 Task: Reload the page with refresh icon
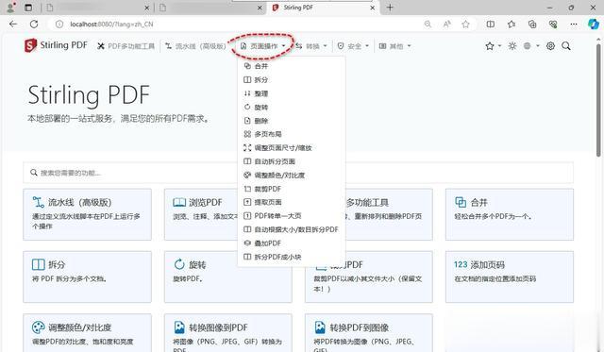pos(34,25)
